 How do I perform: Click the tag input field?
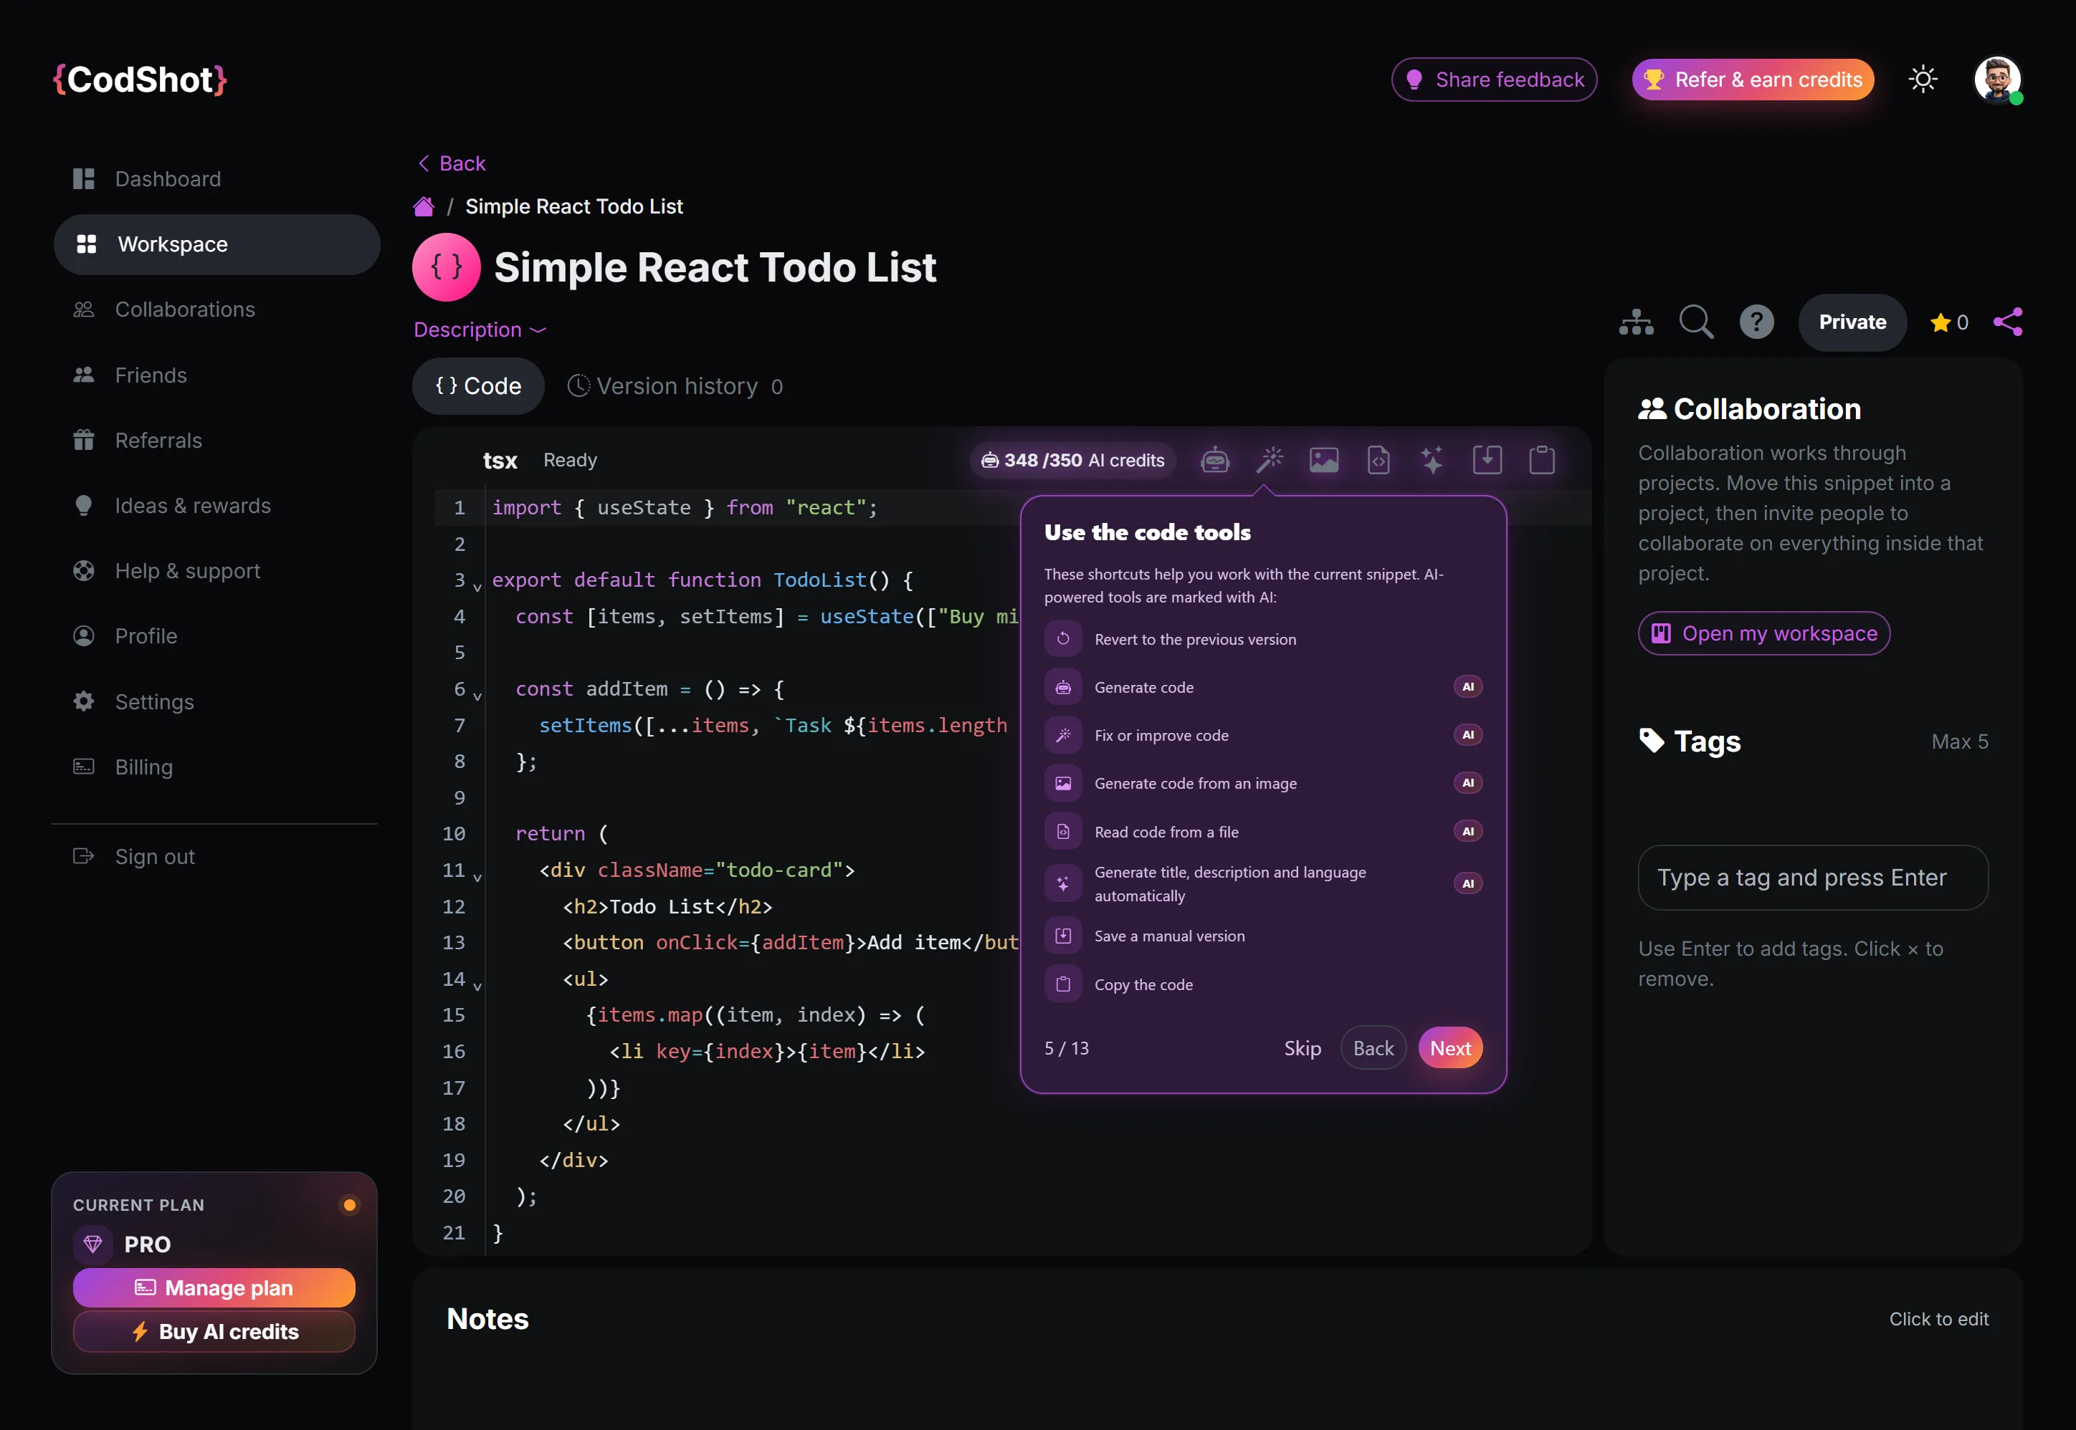click(x=1814, y=877)
